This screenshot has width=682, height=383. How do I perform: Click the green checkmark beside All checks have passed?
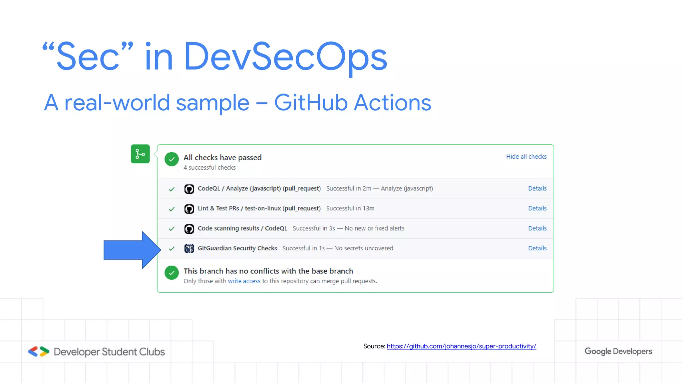171,159
